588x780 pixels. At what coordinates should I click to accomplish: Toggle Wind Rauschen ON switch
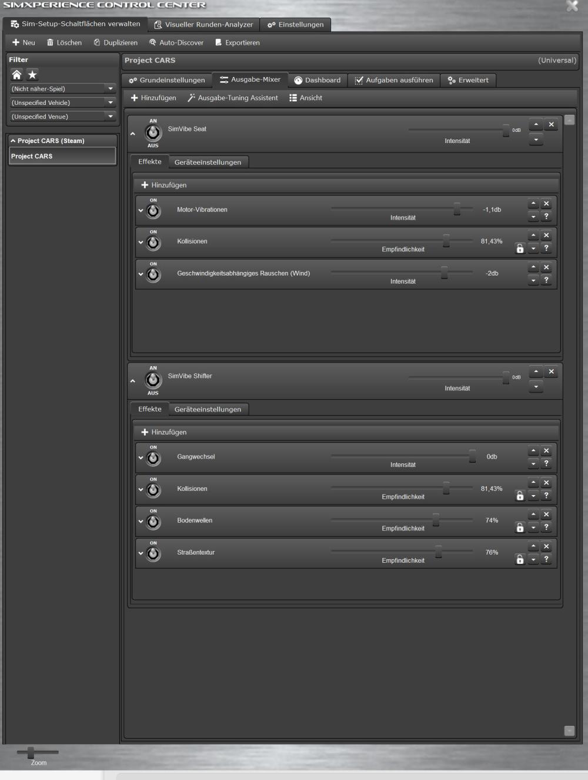coord(153,275)
